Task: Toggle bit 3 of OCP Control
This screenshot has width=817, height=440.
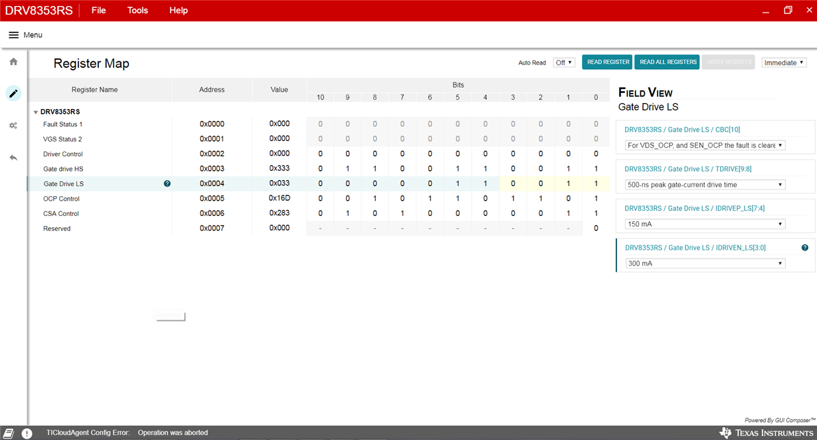Action: (x=513, y=199)
